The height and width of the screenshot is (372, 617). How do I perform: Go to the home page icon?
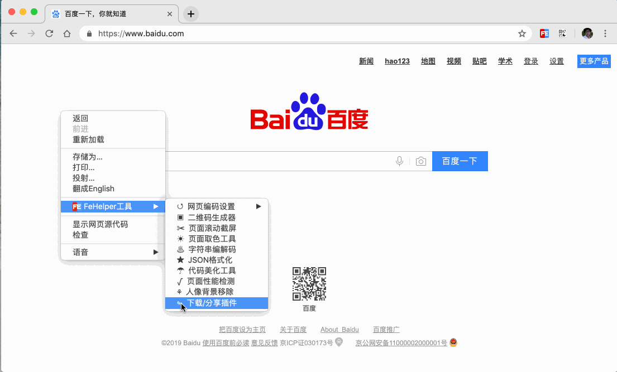[67, 33]
